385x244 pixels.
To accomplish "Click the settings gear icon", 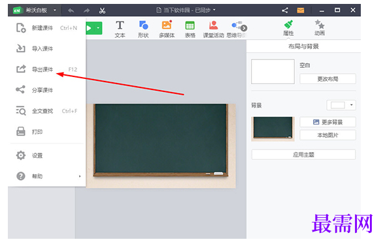I will click(x=21, y=155).
